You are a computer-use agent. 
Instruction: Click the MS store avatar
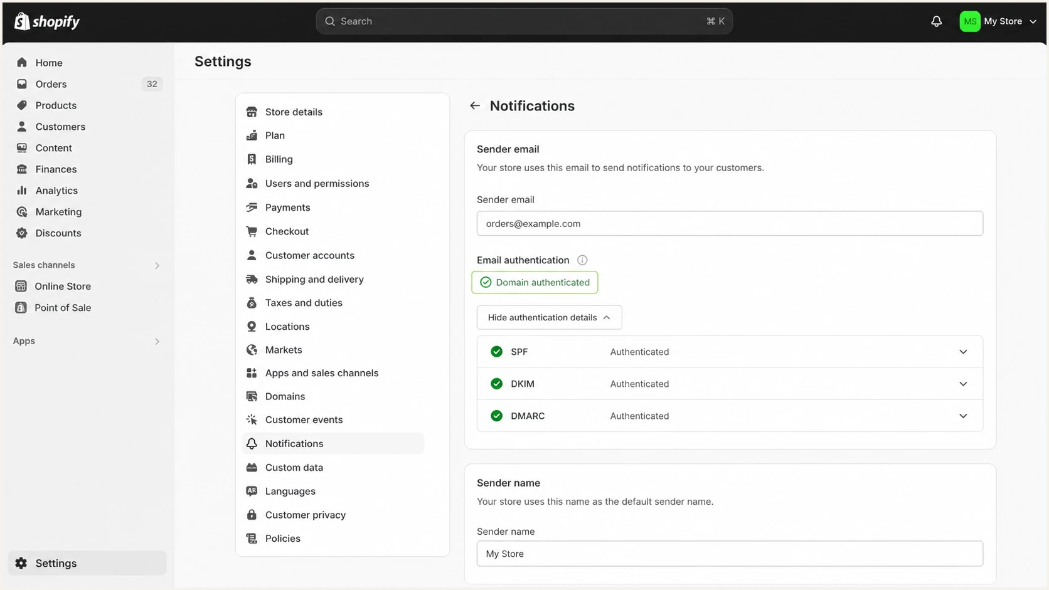tap(970, 21)
